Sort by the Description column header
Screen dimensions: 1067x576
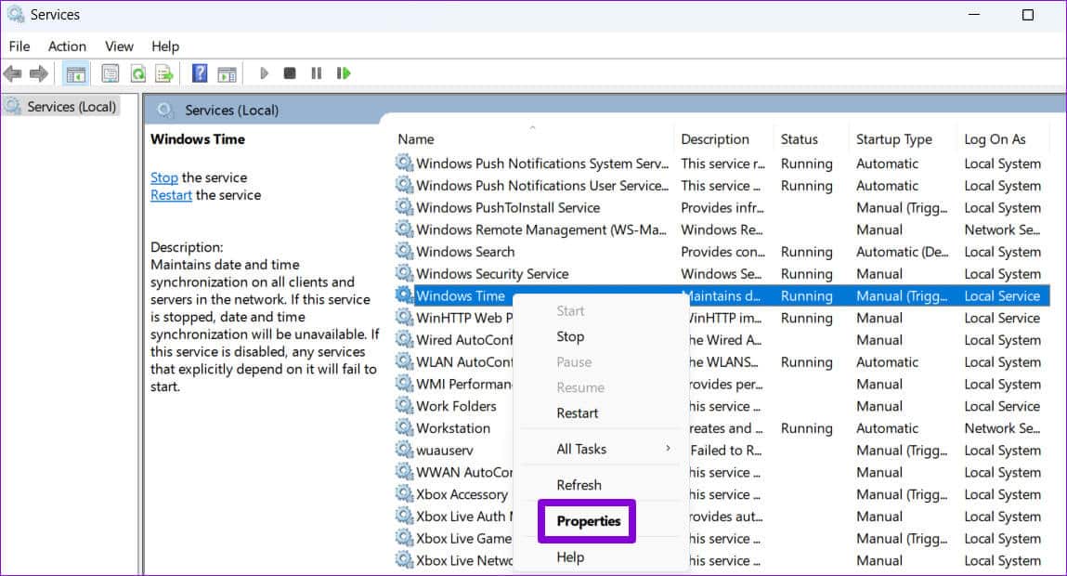[x=714, y=139]
